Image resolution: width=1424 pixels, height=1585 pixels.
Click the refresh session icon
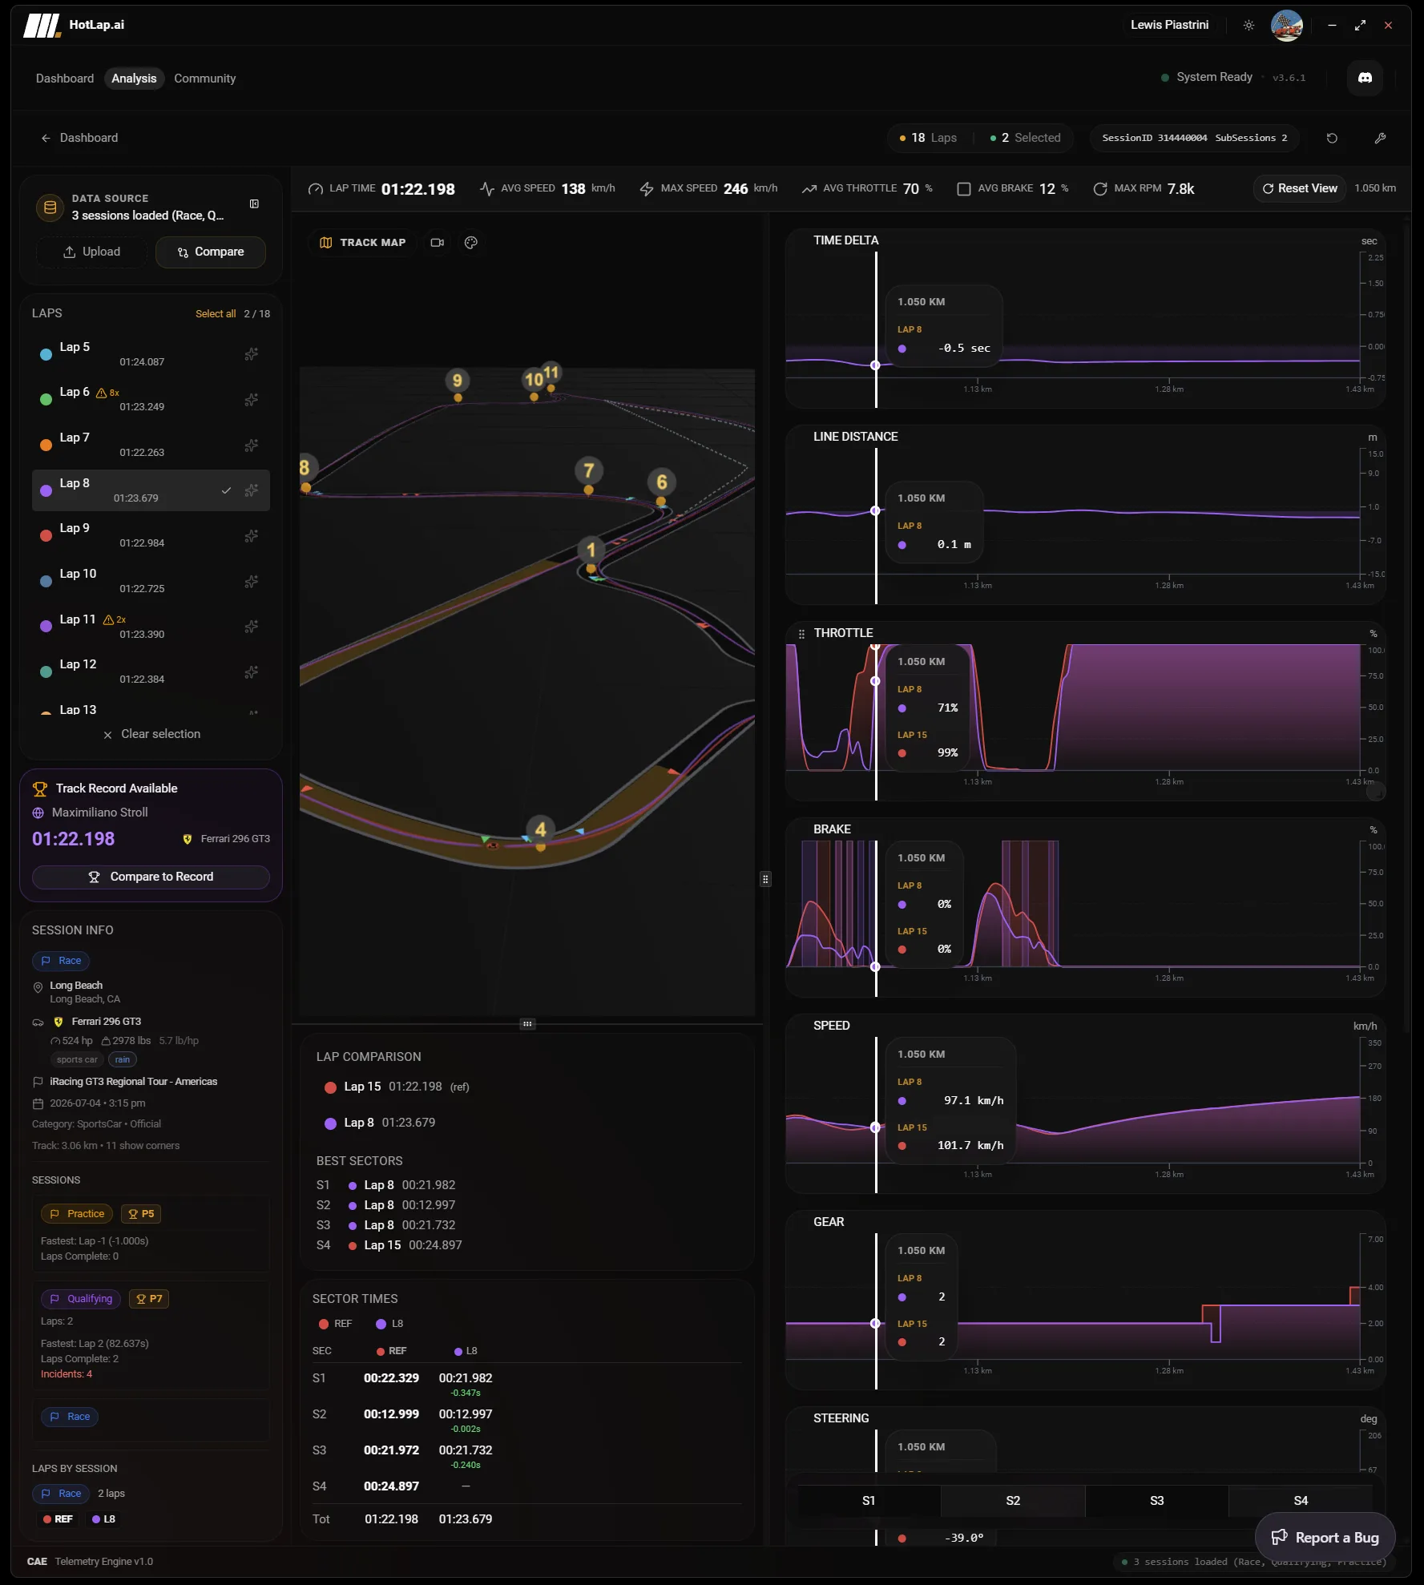[x=1332, y=138]
